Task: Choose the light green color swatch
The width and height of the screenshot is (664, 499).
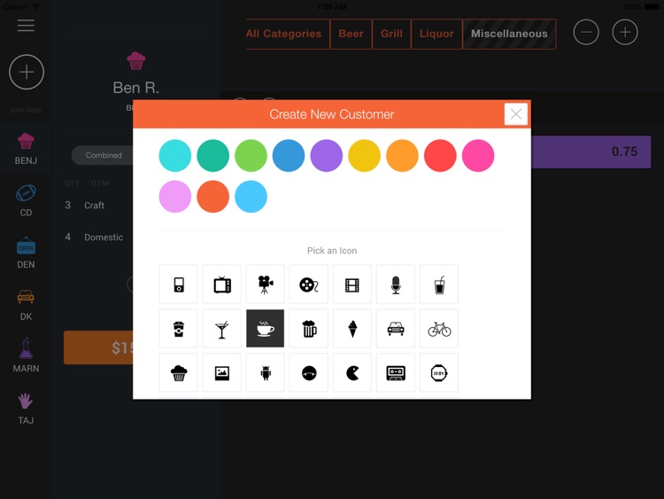Action: (251, 156)
